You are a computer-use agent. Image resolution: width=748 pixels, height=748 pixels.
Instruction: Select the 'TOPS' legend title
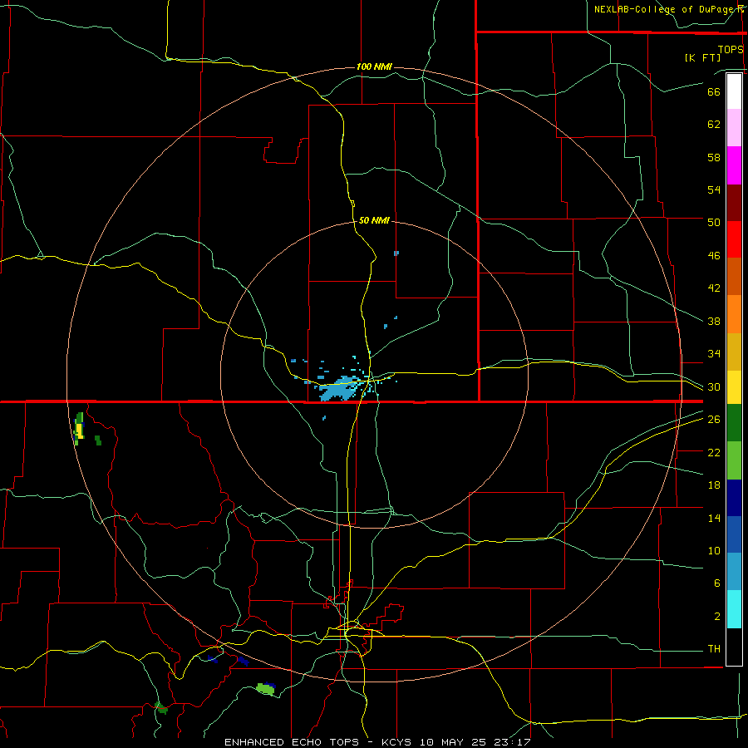click(x=731, y=50)
